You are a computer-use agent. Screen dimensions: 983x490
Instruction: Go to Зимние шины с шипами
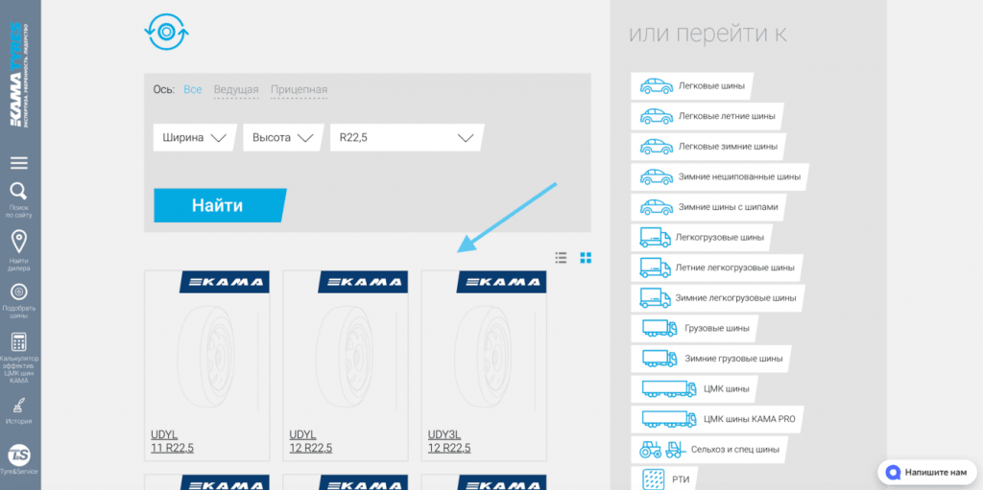[708, 207]
